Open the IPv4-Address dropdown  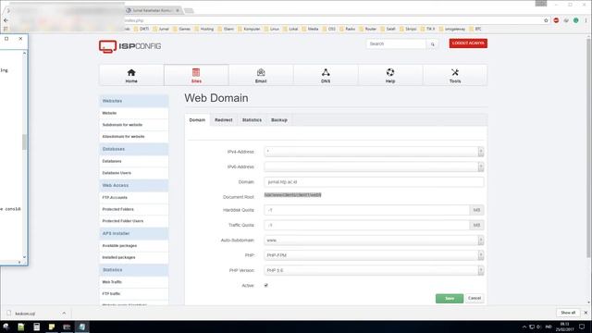374,152
